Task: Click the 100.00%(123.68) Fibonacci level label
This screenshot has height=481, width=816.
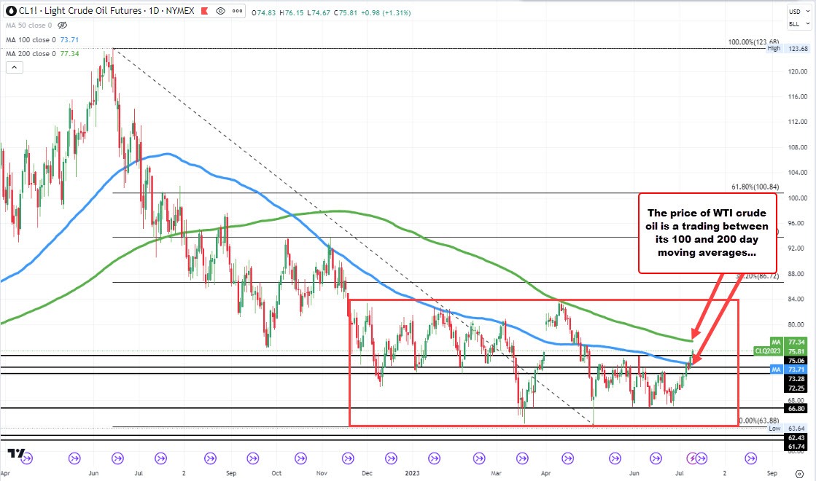Action: pos(753,42)
